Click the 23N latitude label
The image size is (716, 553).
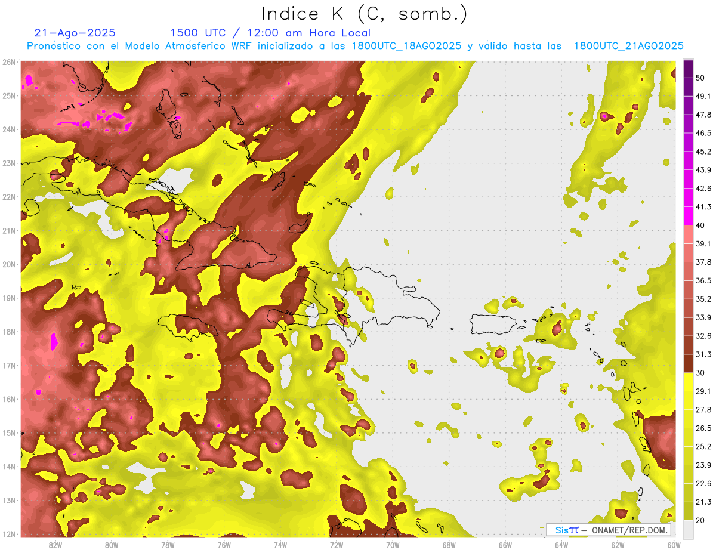pos(9,163)
